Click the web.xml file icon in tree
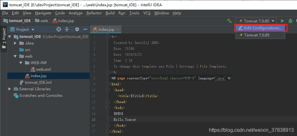The height and width of the screenshot is (136, 297). pyautogui.click(x=33, y=69)
